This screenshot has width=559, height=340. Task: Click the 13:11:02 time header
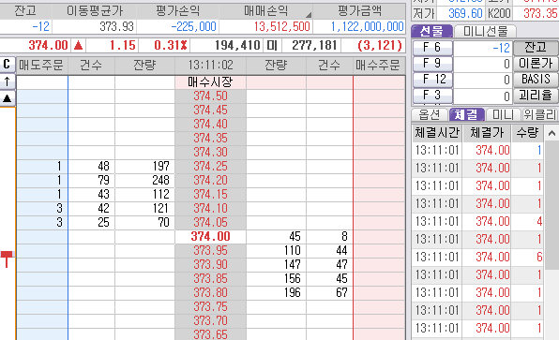[210, 66]
